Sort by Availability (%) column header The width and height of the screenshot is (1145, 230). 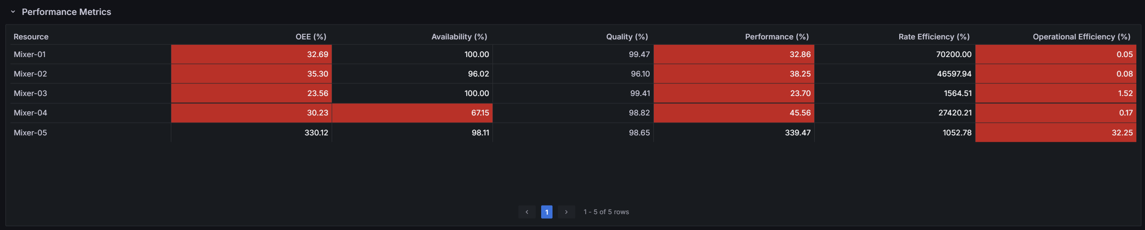click(459, 37)
